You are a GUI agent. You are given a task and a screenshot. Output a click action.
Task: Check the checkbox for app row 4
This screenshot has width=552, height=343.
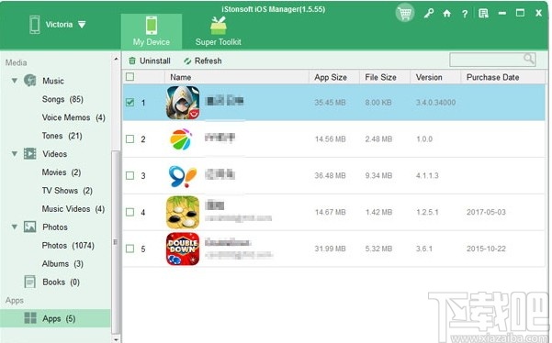(x=130, y=212)
